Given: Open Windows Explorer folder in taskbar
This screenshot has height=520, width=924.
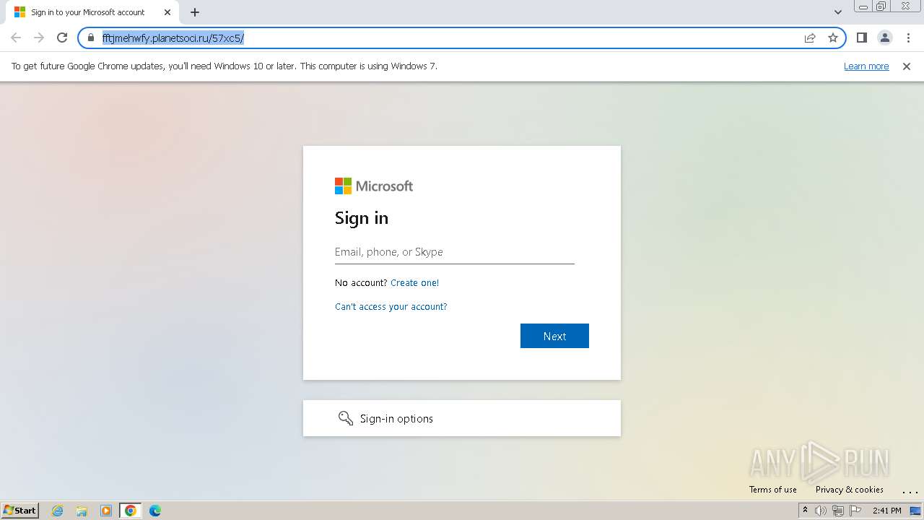Looking at the screenshot, I should point(82,511).
